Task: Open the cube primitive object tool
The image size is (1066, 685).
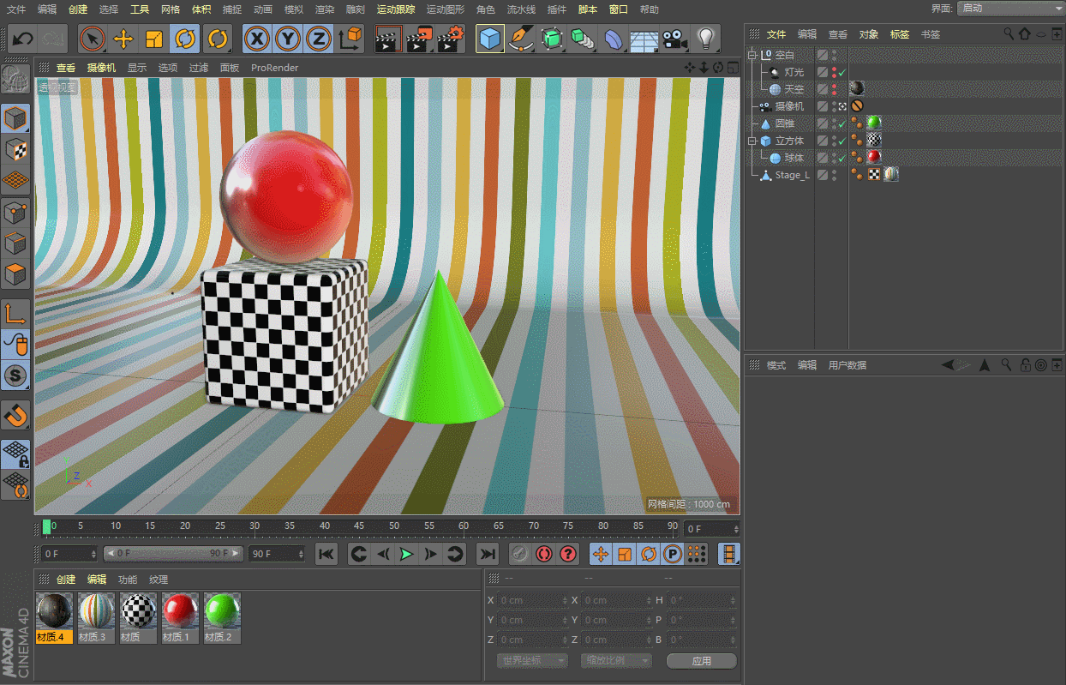Action: tap(489, 39)
